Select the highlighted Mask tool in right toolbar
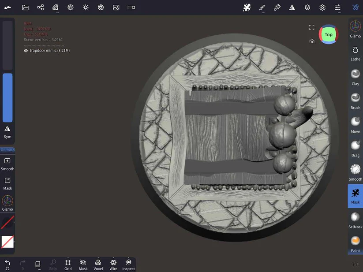The image size is (363, 272). click(355, 196)
